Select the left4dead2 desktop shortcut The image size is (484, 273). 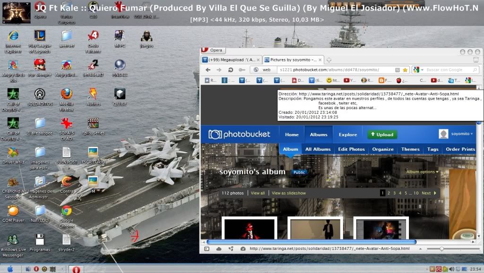(x=93, y=68)
